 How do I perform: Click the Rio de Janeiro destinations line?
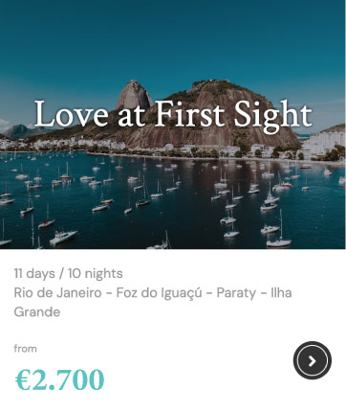153,302
